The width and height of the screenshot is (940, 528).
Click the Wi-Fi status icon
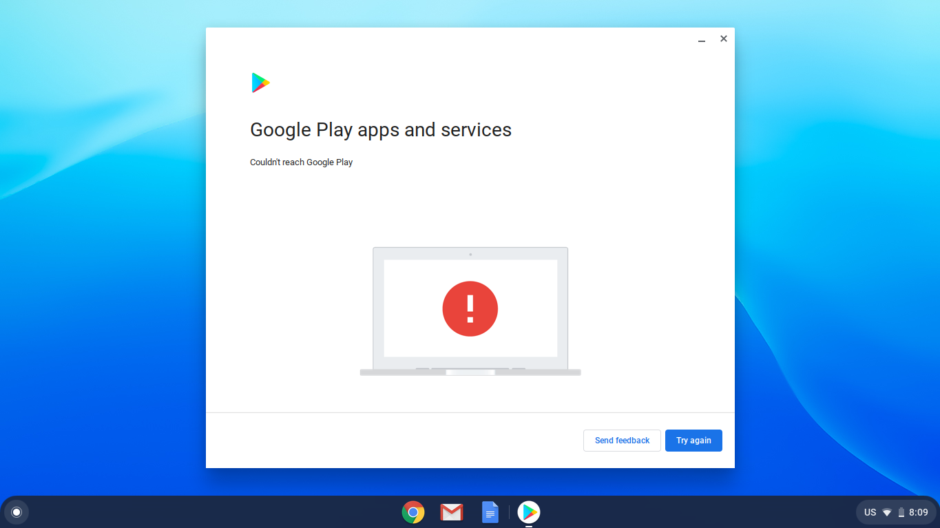click(887, 512)
